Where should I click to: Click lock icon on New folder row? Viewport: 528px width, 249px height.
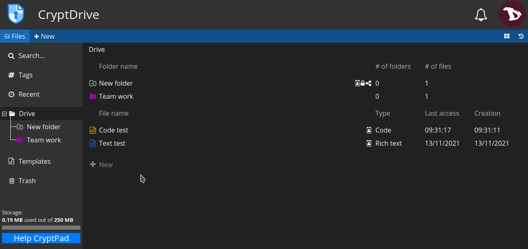point(363,83)
